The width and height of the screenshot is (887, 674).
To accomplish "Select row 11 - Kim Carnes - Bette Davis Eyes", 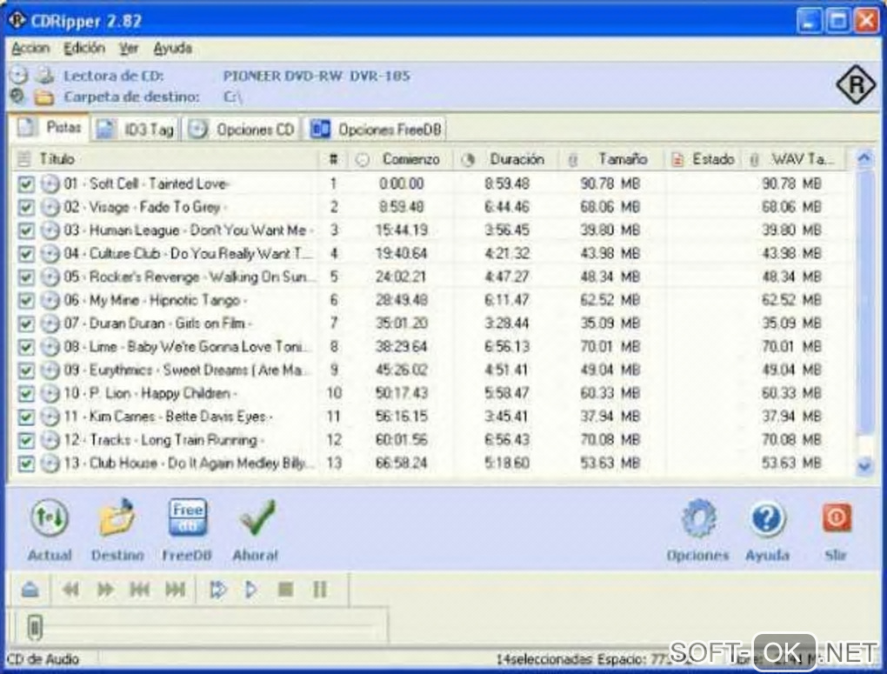I will [430, 417].
